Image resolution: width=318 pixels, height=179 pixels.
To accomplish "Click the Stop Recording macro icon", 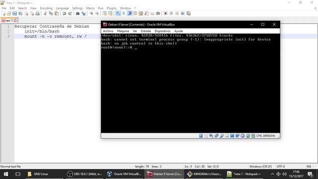I will [171, 13].
